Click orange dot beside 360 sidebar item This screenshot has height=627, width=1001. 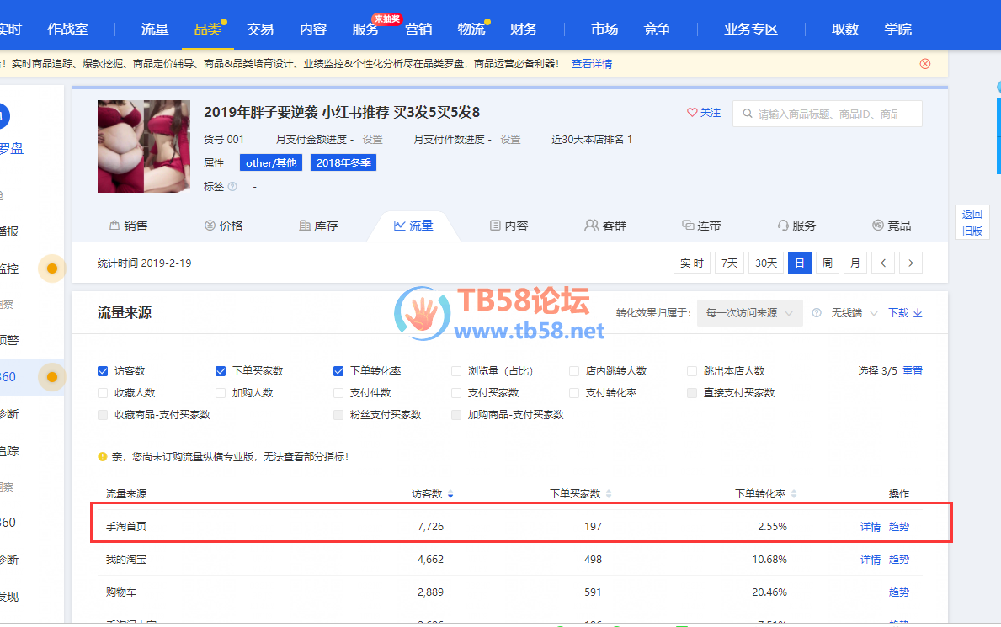(x=52, y=377)
